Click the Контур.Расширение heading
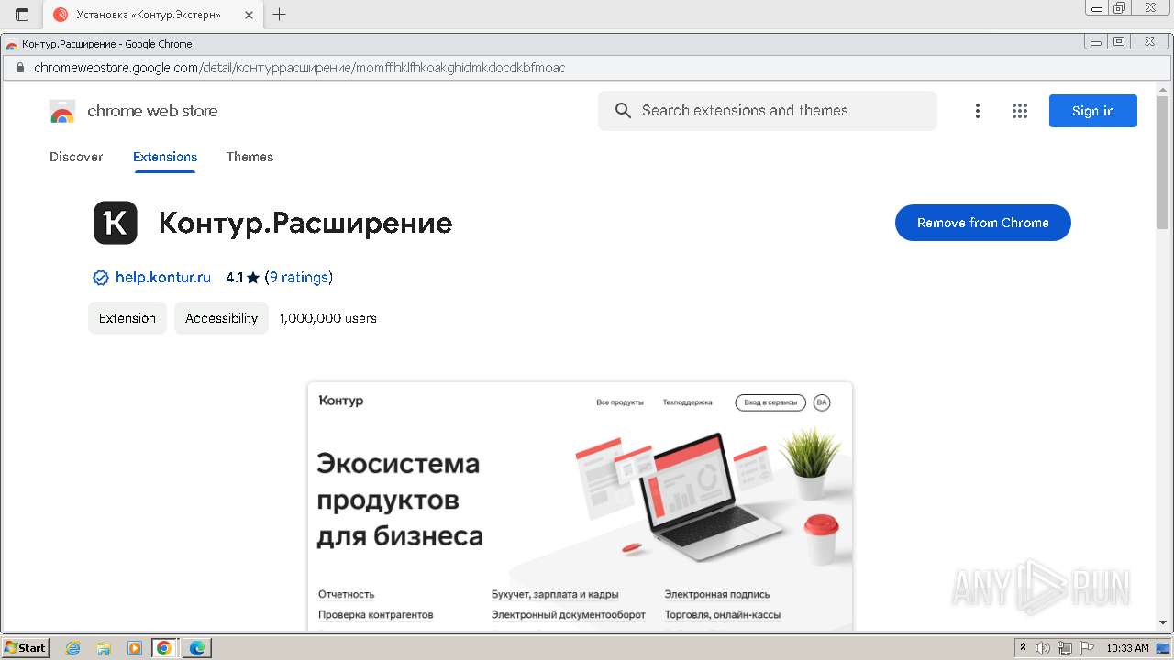 [x=305, y=223]
